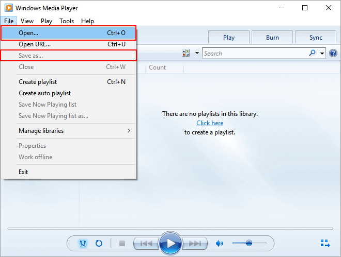Screen dimensions: 341x257
Task: Select Save Now Playing list as...
Action: [x=69, y=116]
